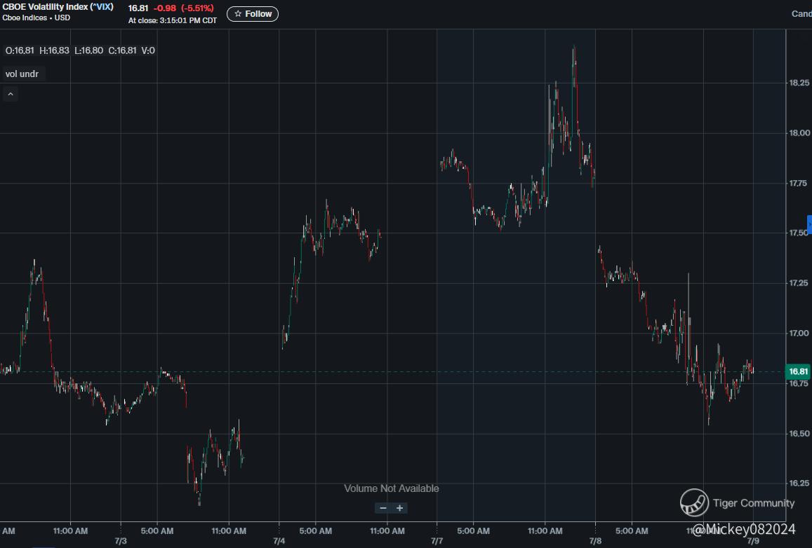
Task: Click the 'Volume Not Available' message
Action: (392, 488)
